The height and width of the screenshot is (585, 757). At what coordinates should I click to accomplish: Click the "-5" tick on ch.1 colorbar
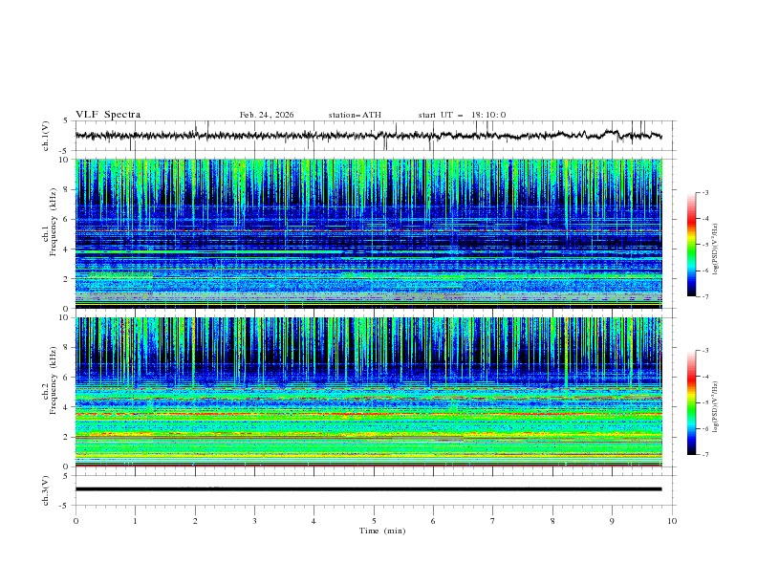[705, 245]
